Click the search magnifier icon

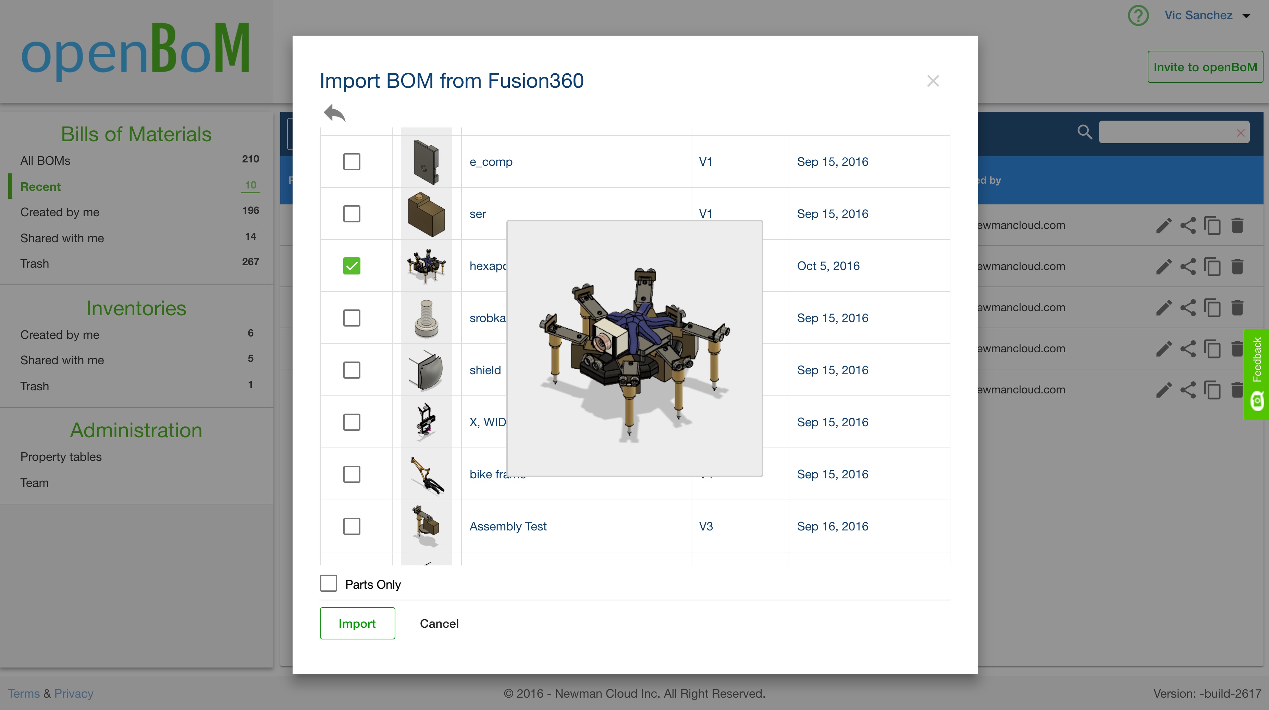coord(1084,132)
